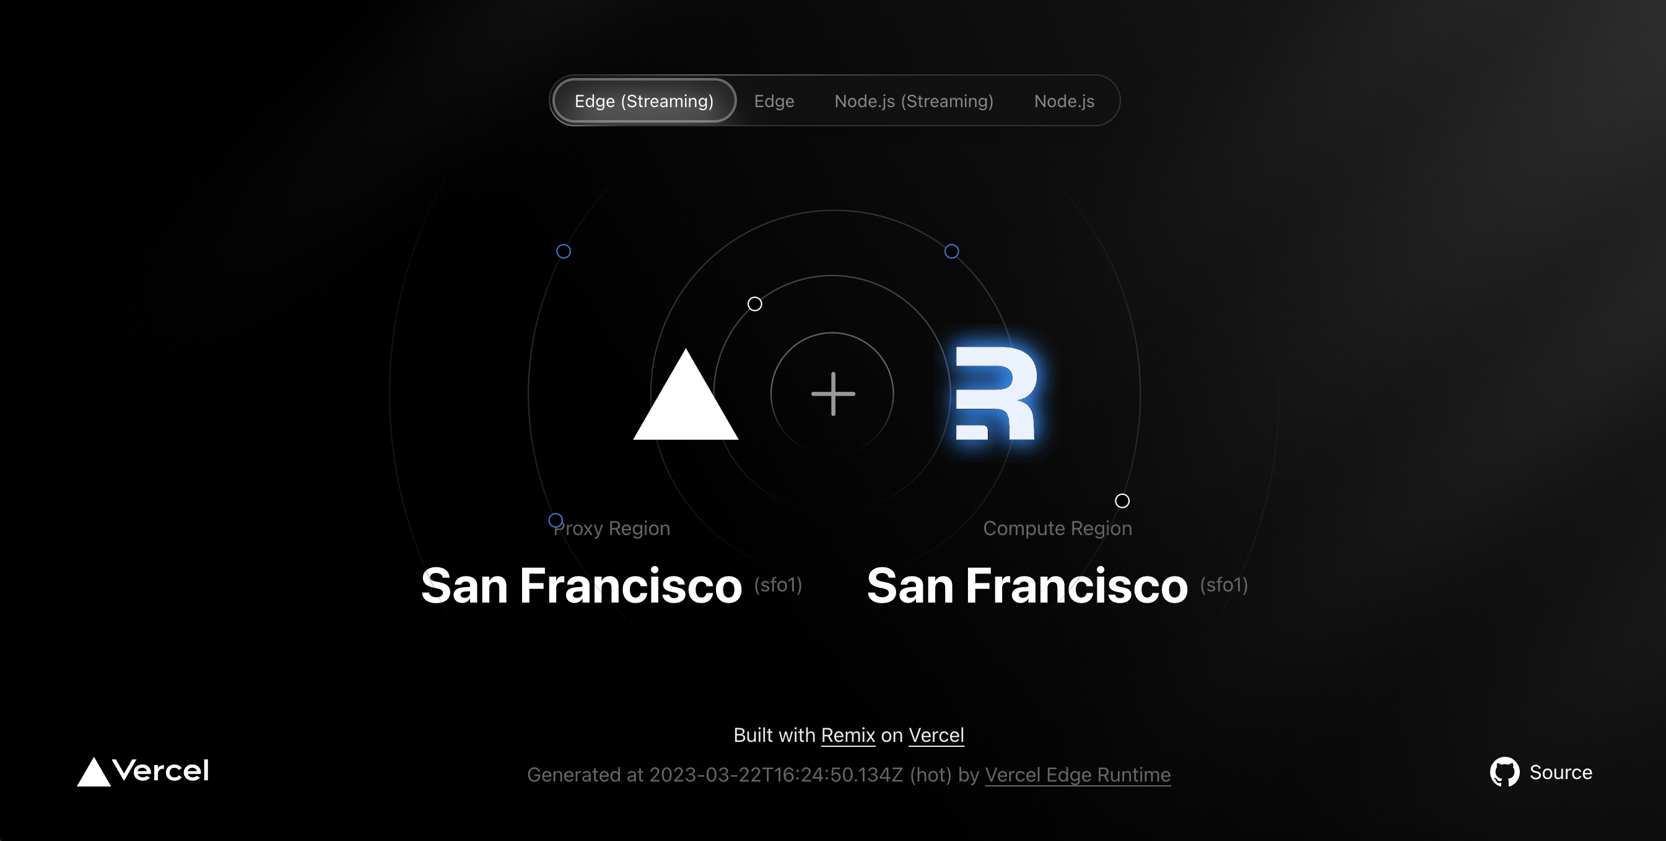Screen dimensions: 1666x841
Task: Click the (sfo1) code under Proxy Region
Action: coord(778,585)
